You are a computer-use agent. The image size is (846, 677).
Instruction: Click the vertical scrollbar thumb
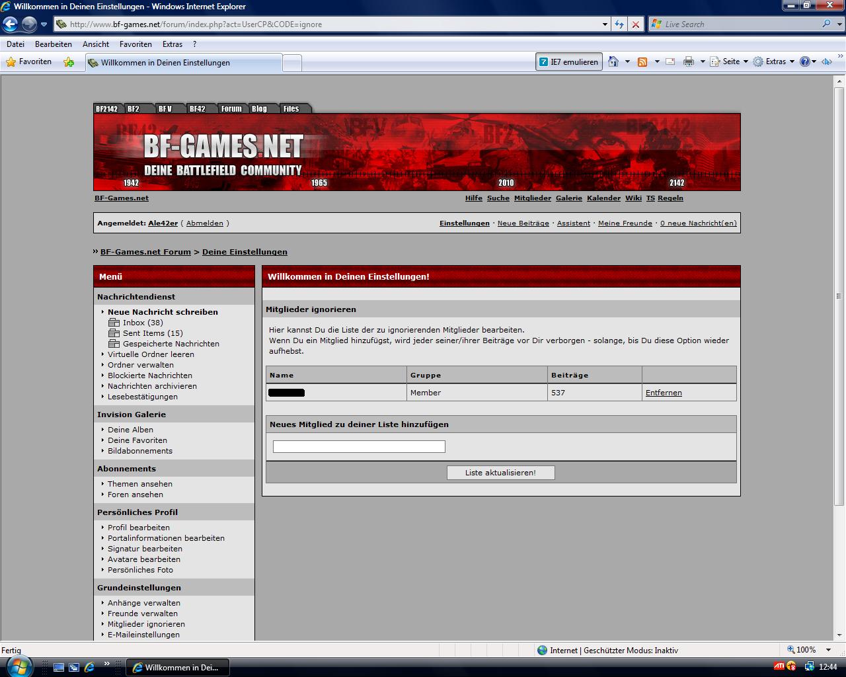click(839, 296)
